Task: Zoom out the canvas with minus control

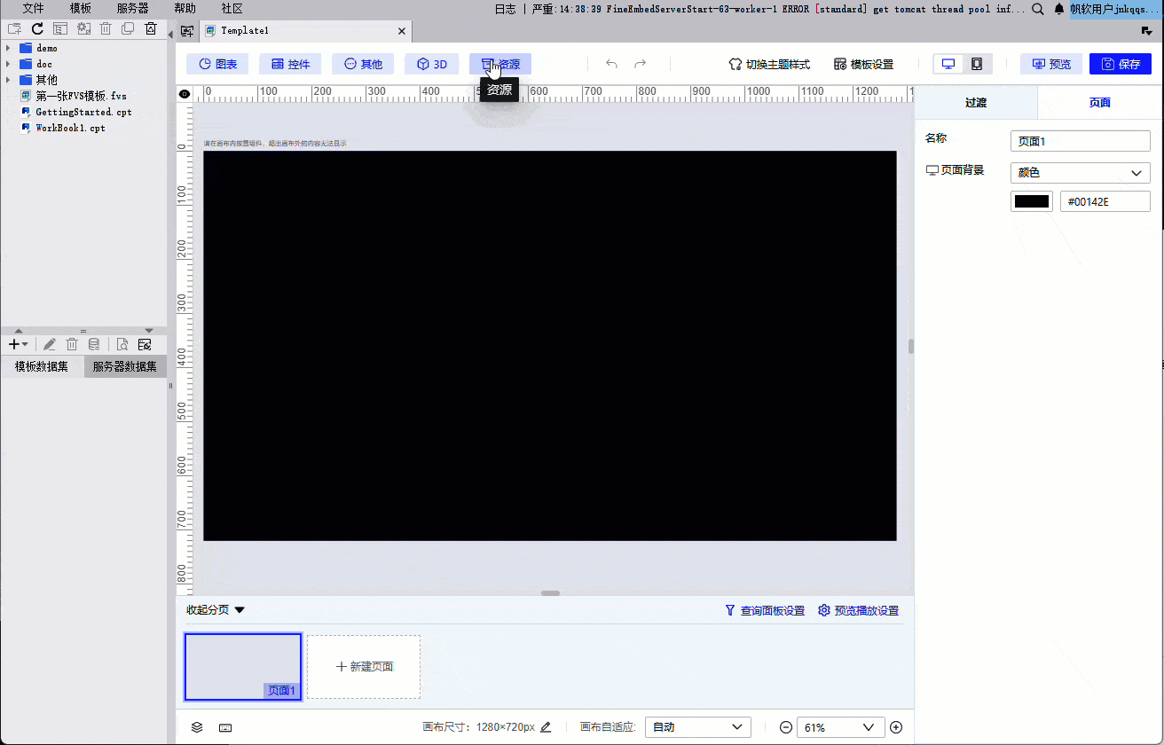Action: [785, 726]
